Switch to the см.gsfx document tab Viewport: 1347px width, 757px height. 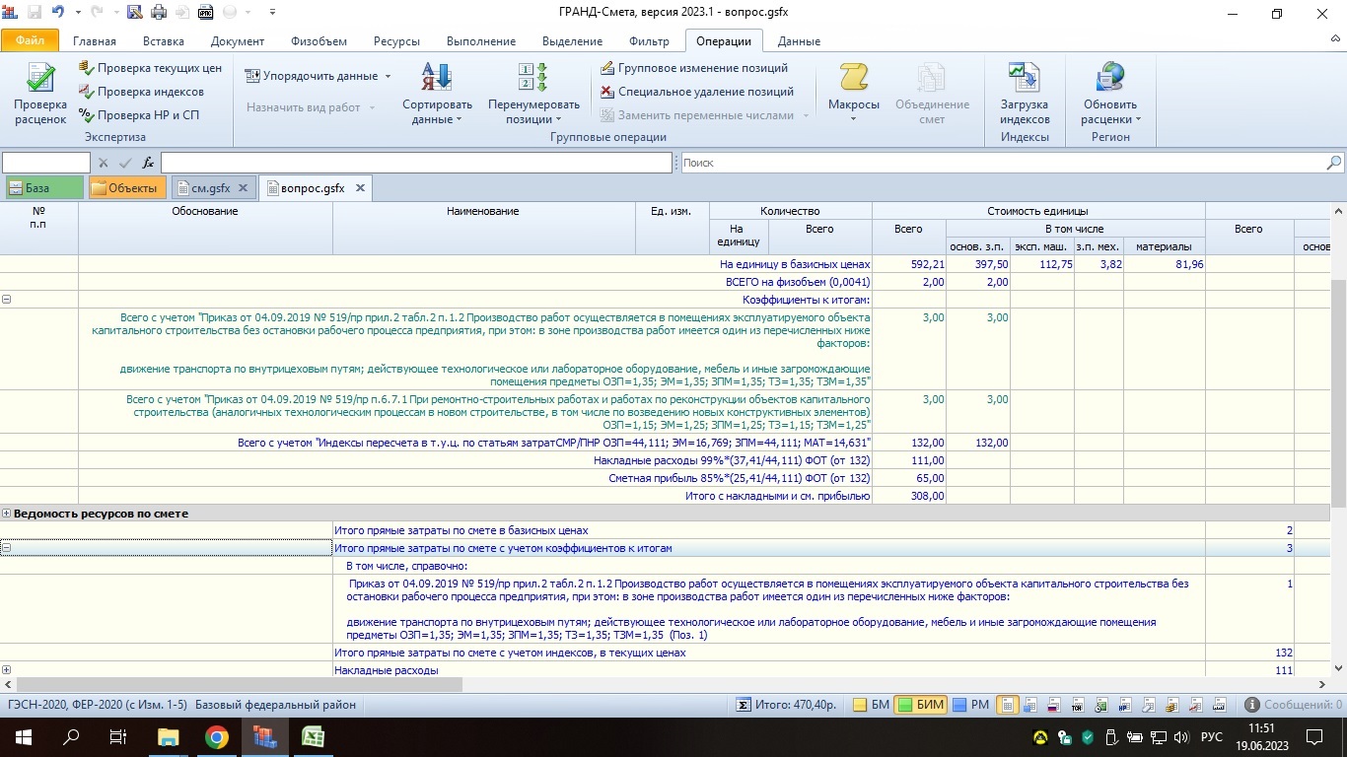(210, 187)
